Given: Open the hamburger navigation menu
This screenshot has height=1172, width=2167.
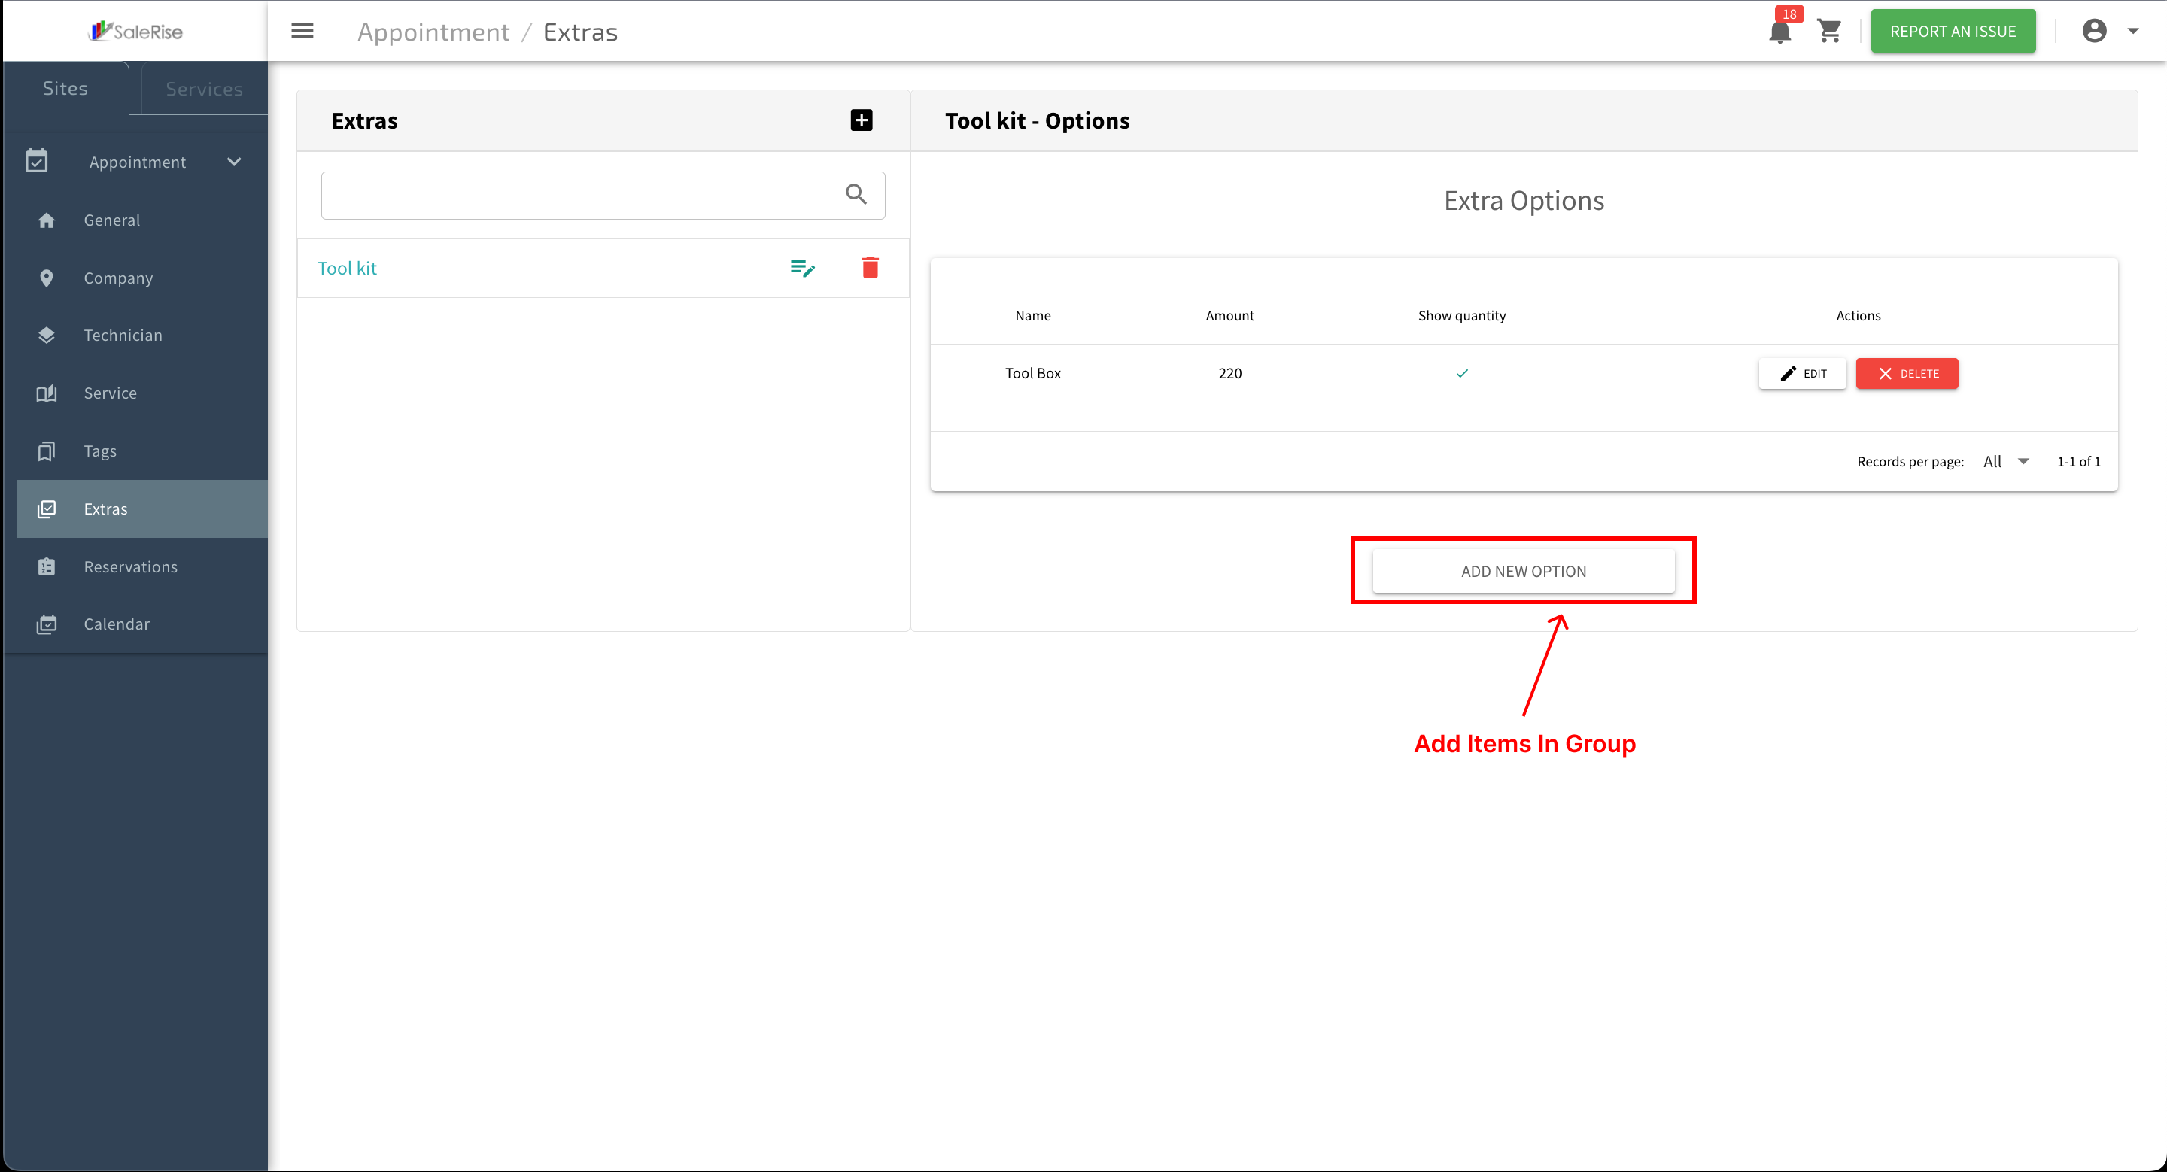Looking at the screenshot, I should pos(302,31).
